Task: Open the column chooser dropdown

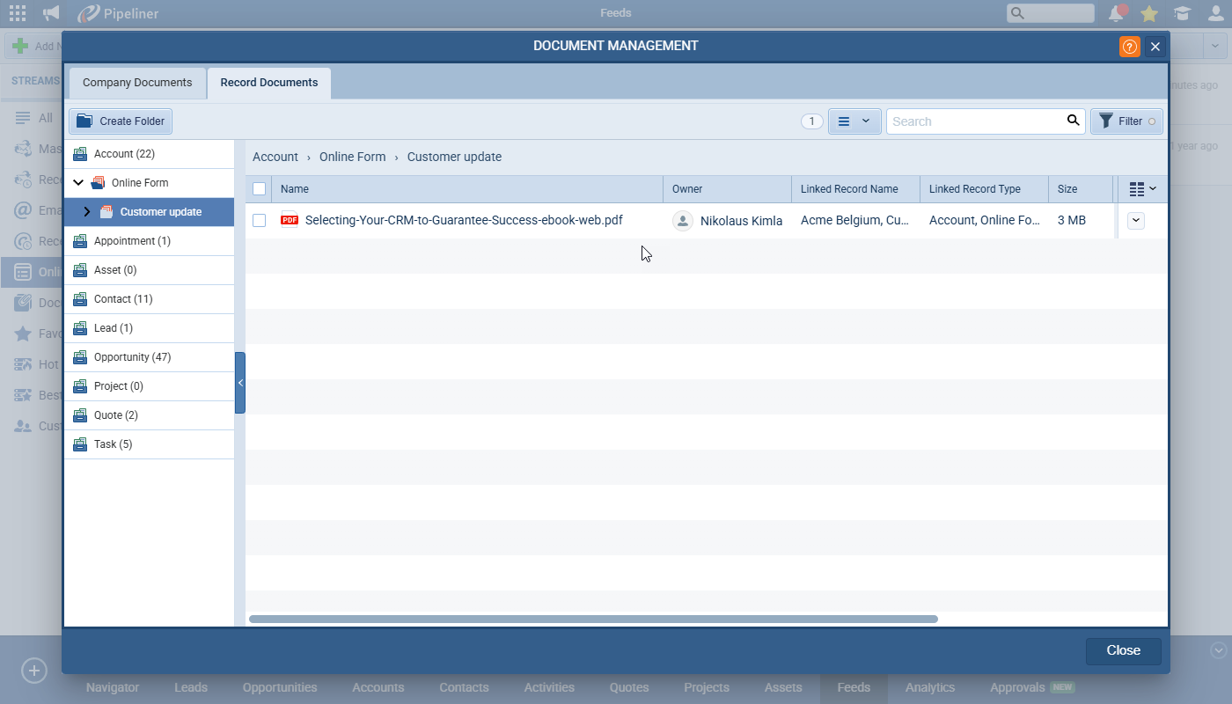Action: tap(1142, 189)
